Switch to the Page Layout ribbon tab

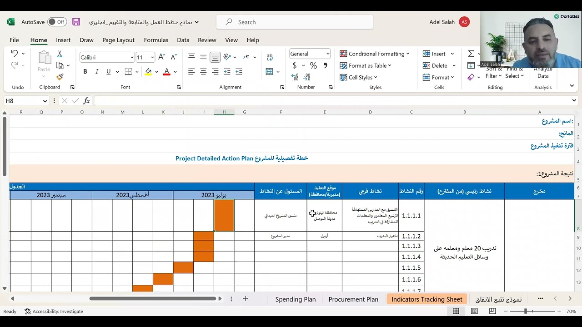pyautogui.click(x=118, y=40)
